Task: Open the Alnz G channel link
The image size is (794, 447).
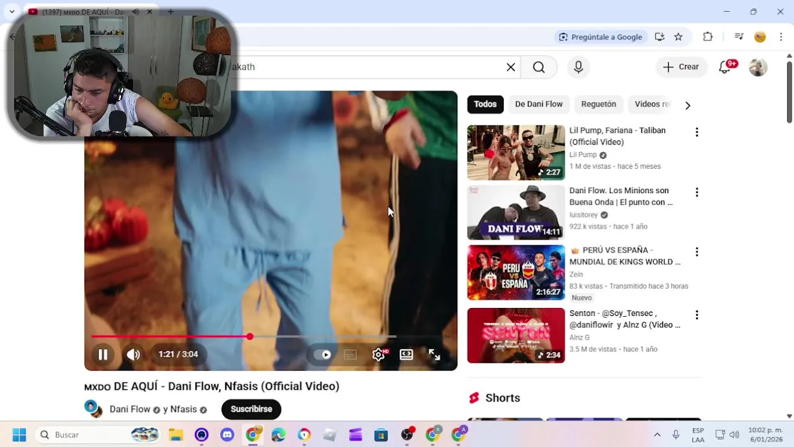Action: click(579, 337)
